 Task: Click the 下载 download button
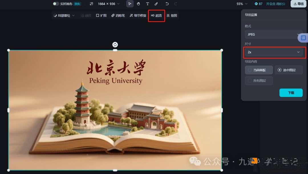(x=291, y=93)
